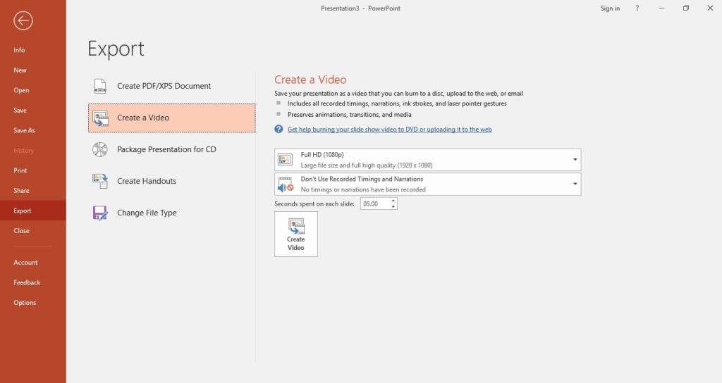Click the seconds per slide 05.00 field
This screenshot has width=722, height=383.
(375, 203)
